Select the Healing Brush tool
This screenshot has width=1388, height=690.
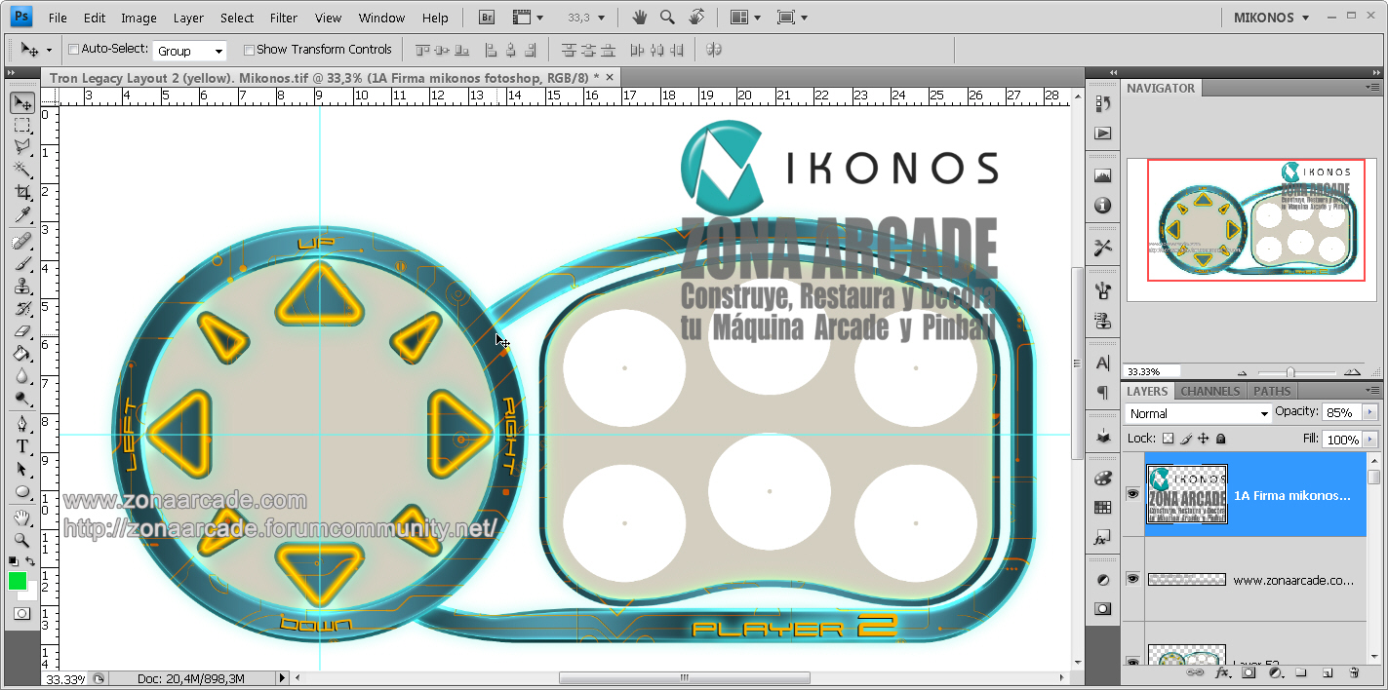click(22, 242)
